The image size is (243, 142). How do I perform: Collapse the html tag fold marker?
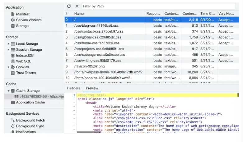[74, 99]
